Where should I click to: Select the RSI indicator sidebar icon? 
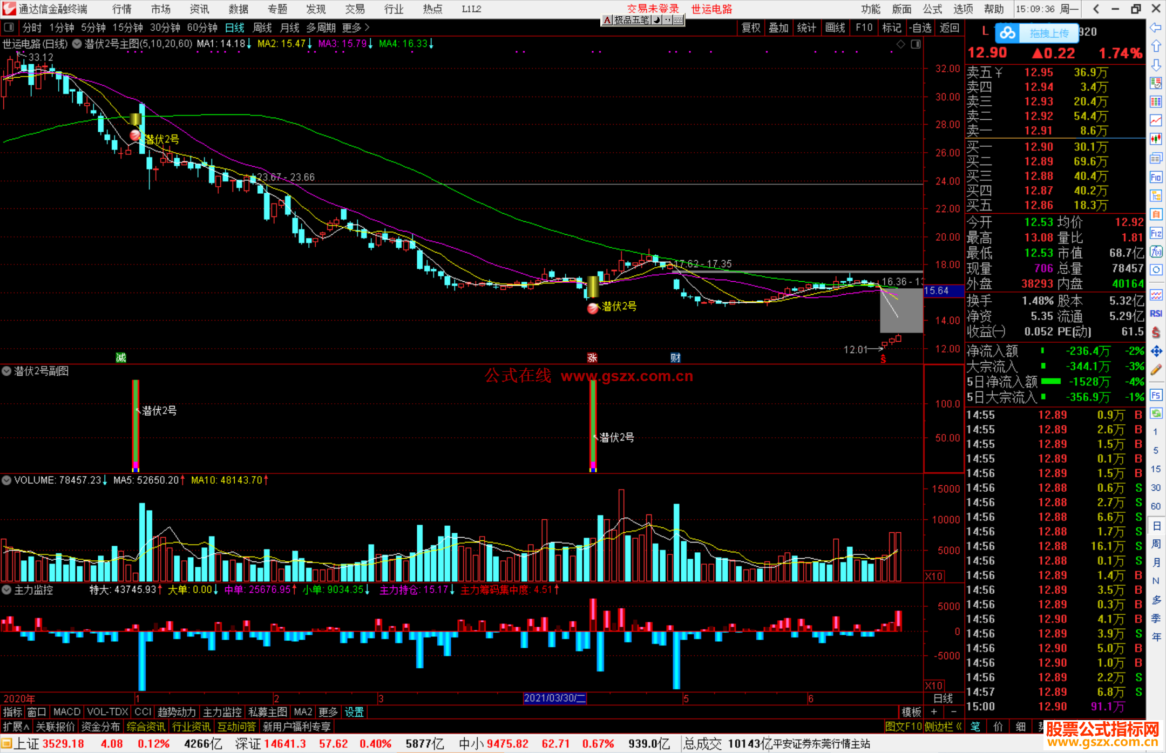pyautogui.click(x=1156, y=314)
